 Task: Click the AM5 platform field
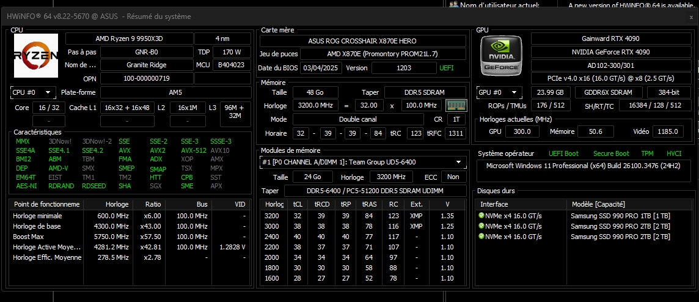pyautogui.click(x=175, y=93)
